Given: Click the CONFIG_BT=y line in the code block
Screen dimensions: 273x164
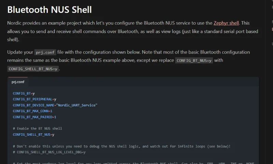Looking at the screenshot, I should (x=24, y=93).
